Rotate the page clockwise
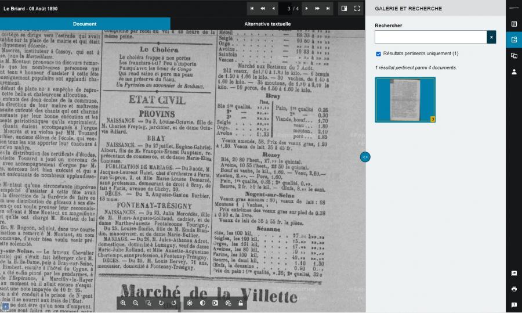This screenshot has width=522, height=313. [x=161, y=303]
